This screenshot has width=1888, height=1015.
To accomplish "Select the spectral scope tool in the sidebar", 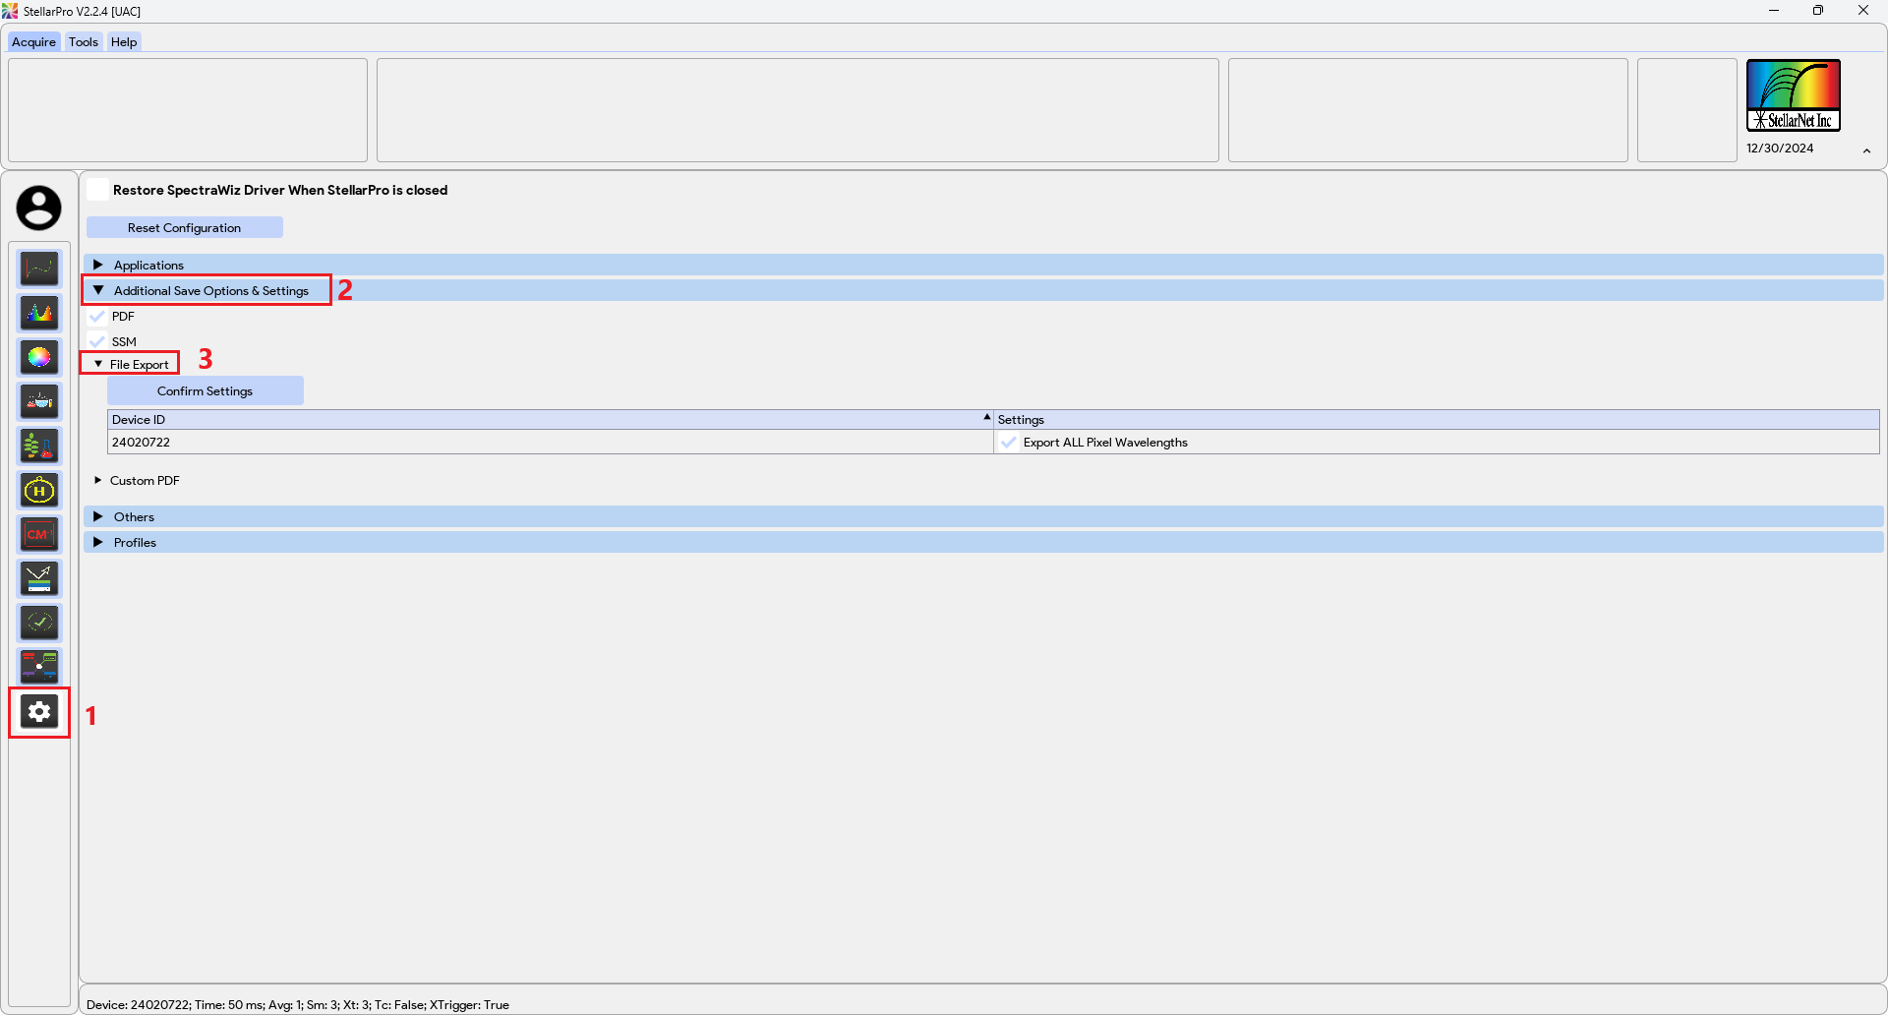I will click(38, 268).
